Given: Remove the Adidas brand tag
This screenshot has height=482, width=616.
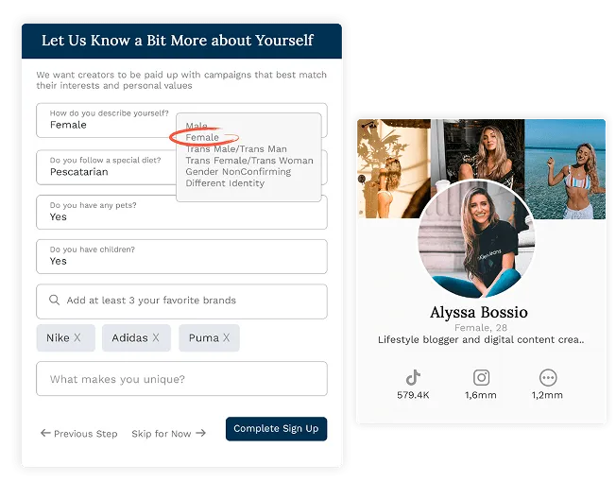Looking at the screenshot, I should point(156,337).
